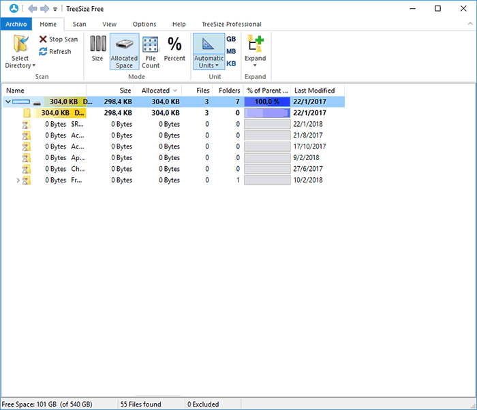Screen dimensions: 477x410
Task: Set units to GB
Action: pos(231,39)
